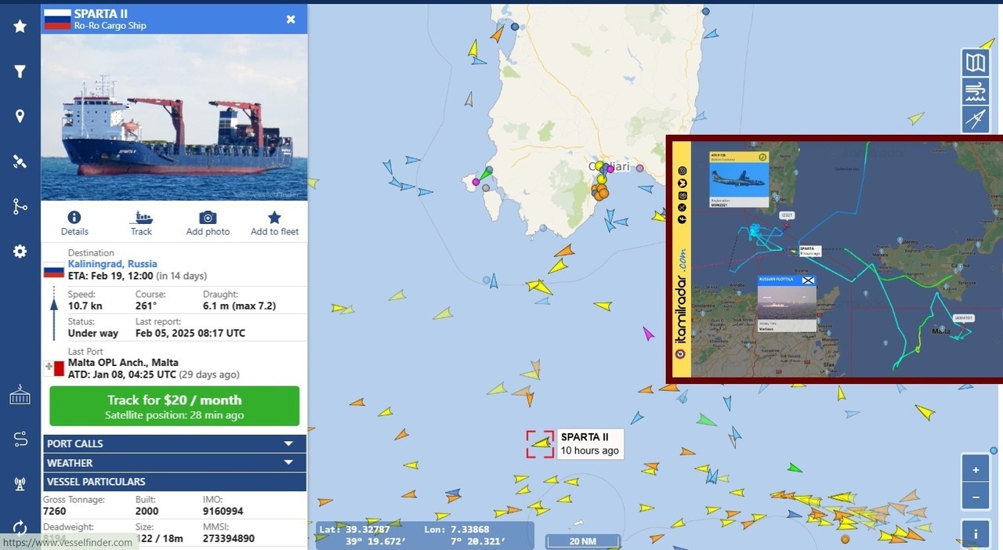The image size is (1003, 550).
Task: Expand the WEATHER section
Action: (x=174, y=462)
